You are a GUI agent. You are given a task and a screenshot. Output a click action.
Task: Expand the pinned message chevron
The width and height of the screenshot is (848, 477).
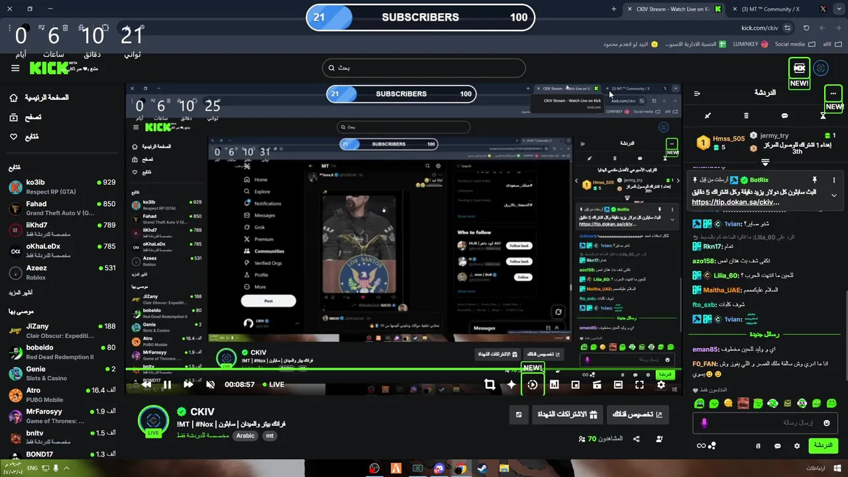(x=834, y=196)
